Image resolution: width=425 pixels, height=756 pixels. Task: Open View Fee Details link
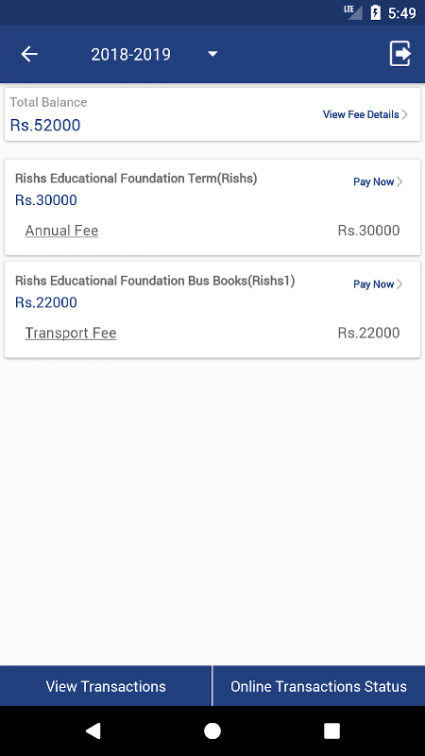click(x=361, y=114)
